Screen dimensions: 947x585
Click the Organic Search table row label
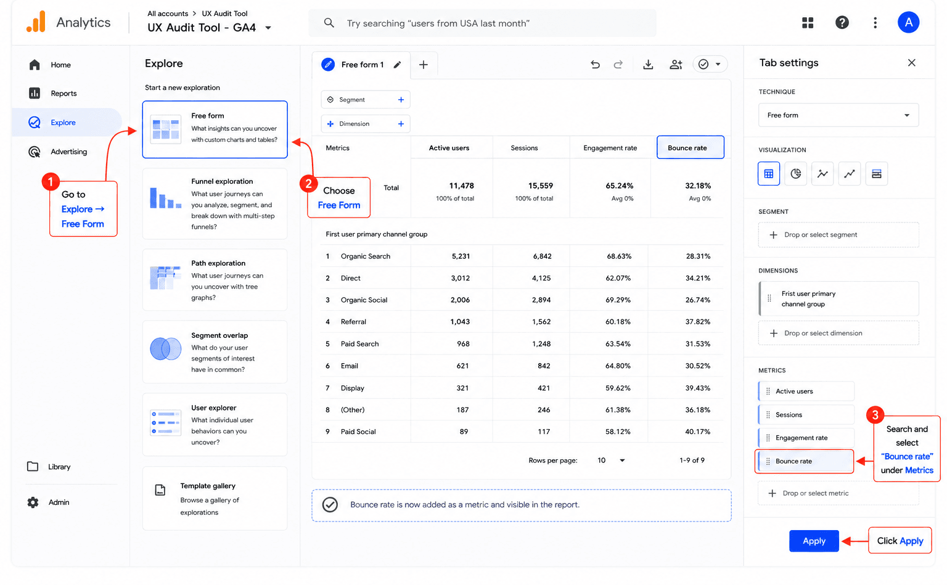(x=366, y=256)
